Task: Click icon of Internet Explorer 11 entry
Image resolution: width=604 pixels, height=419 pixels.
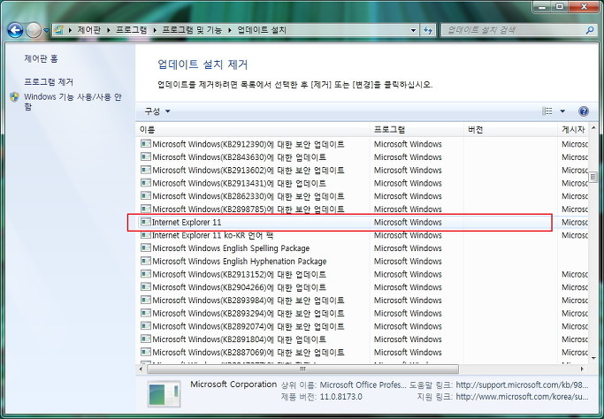Action: point(145,222)
